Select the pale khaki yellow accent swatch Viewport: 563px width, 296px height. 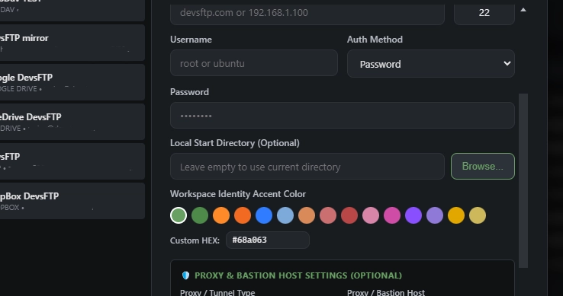pyautogui.click(x=478, y=215)
